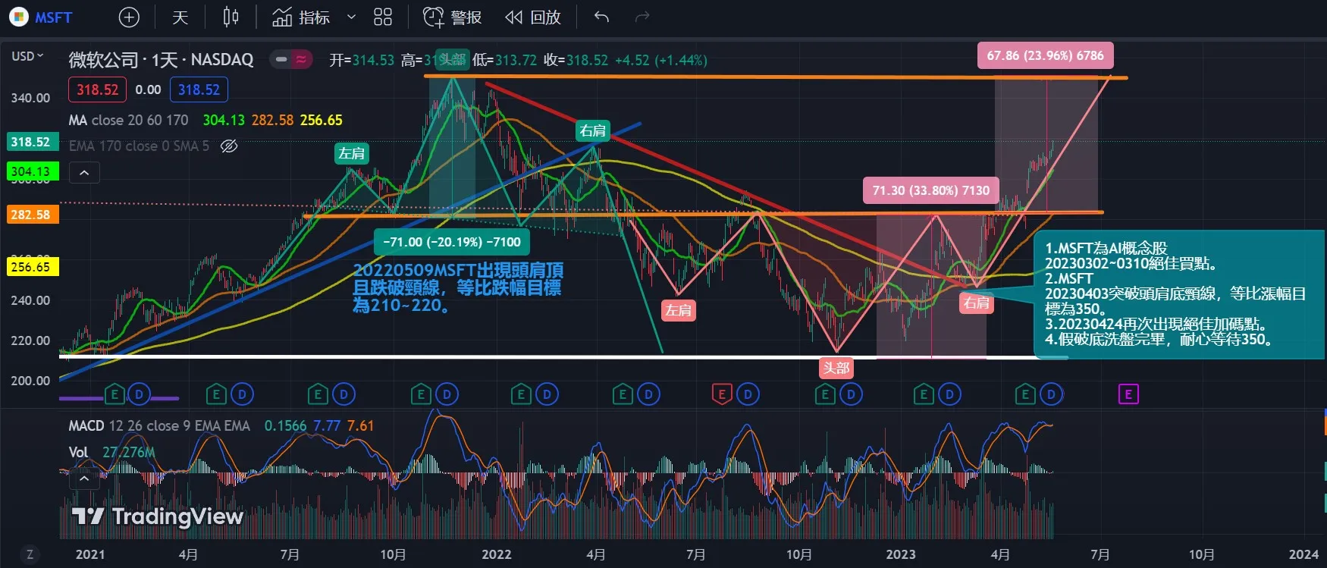The width and height of the screenshot is (1327, 568).
Task: Open the four-square indicator templates icon
Action: (x=383, y=17)
